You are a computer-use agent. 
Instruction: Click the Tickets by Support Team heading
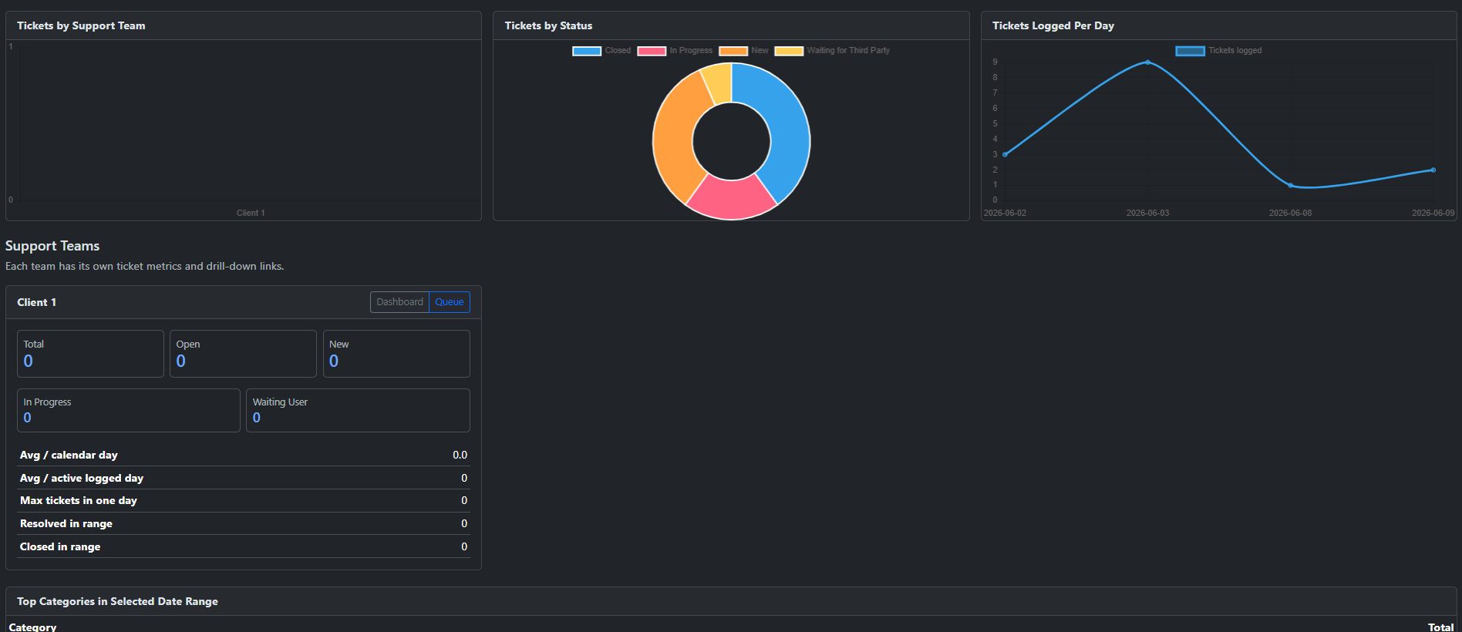[81, 25]
